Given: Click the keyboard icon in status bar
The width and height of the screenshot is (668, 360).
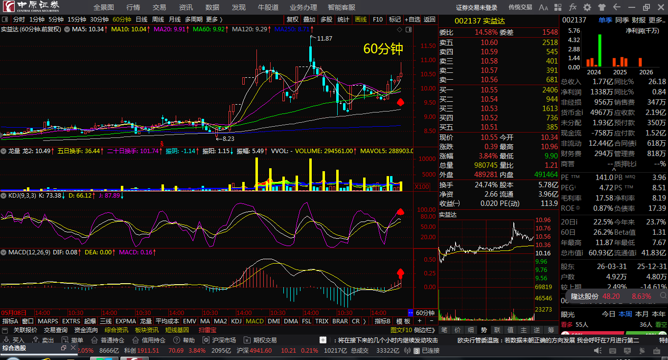Looking at the screenshot, I should pyautogui.click(x=612, y=351).
